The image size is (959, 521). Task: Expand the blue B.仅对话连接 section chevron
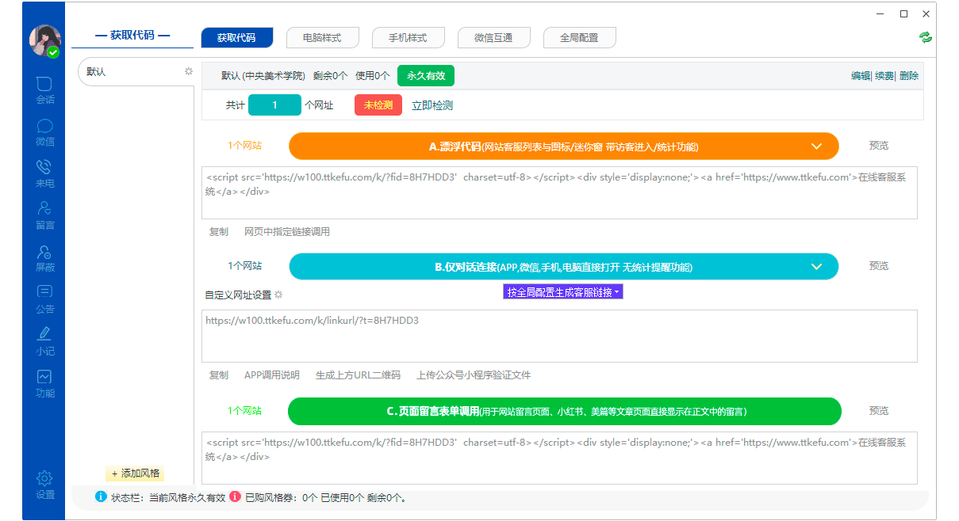tap(817, 267)
